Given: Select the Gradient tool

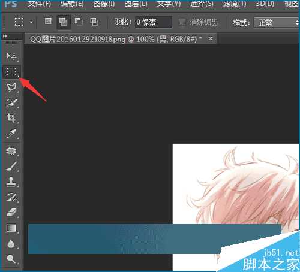Looking at the screenshot, I should (x=11, y=228).
